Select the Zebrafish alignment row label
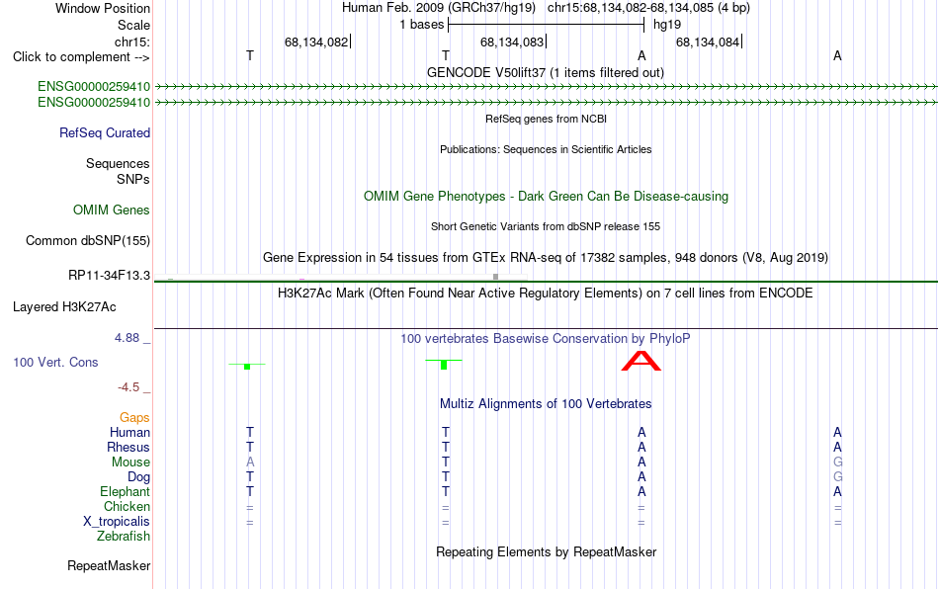939x589 pixels. pyautogui.click(x=124, y=537)
